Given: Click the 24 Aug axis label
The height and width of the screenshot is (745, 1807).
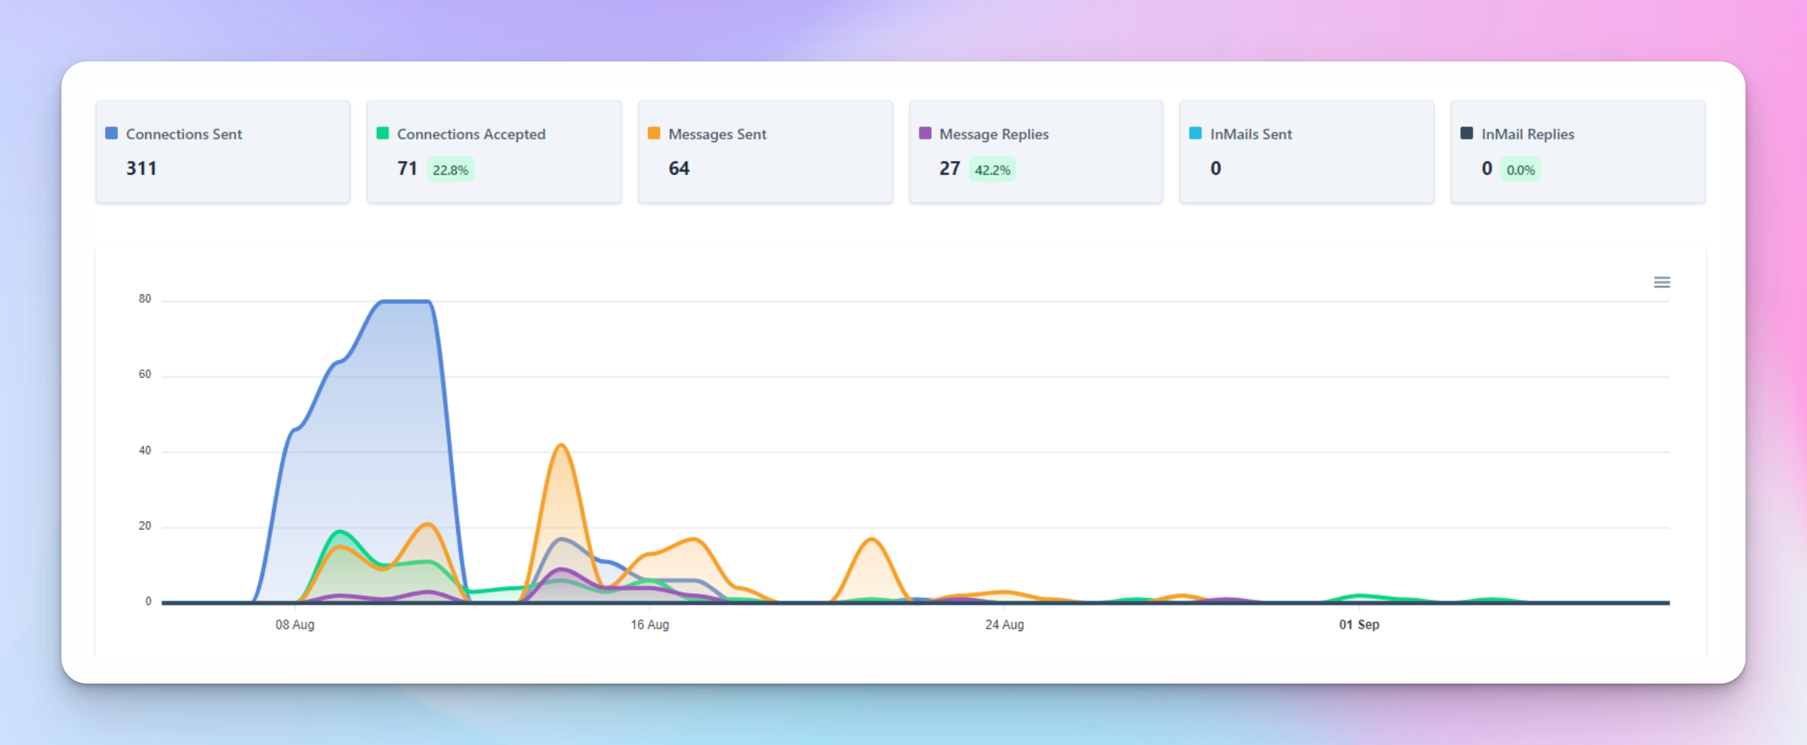Looking at the screenshot, I should [x=1004, y=624].
